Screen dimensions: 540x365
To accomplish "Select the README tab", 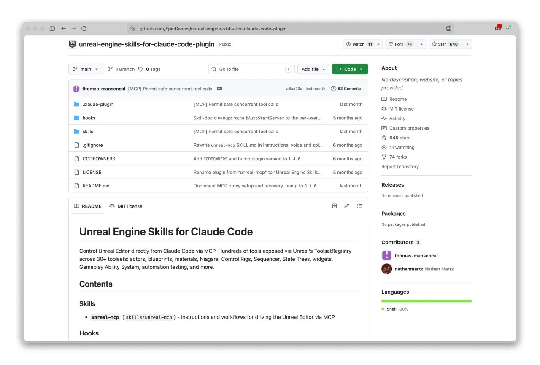I will pos(88,206).
